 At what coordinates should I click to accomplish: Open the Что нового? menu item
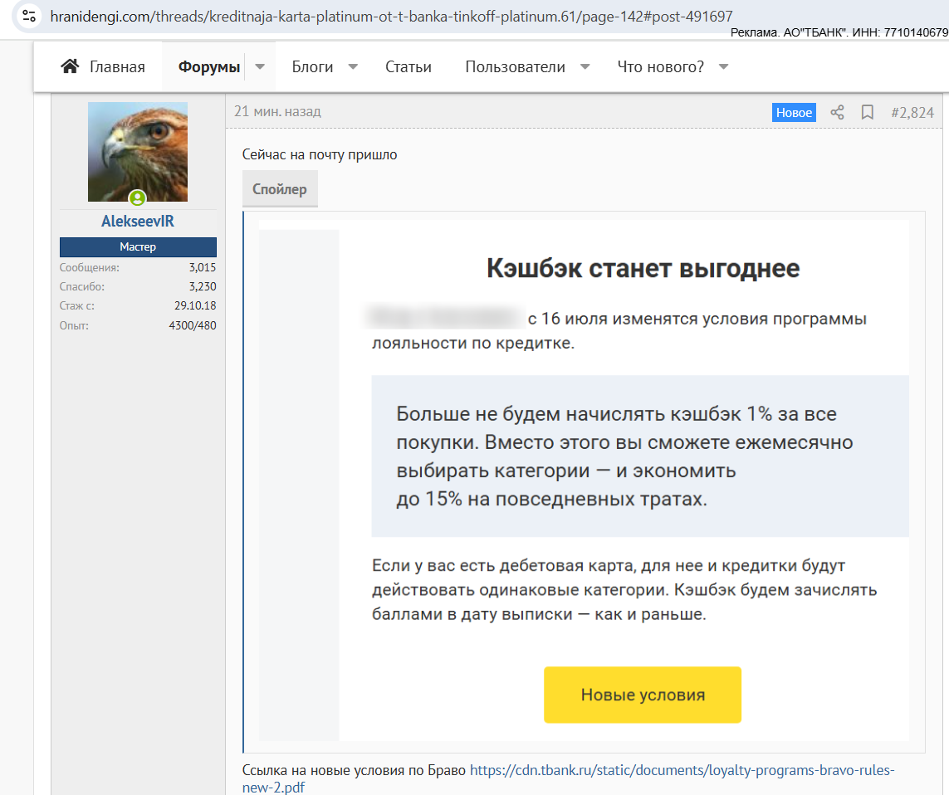coord(660,66)
